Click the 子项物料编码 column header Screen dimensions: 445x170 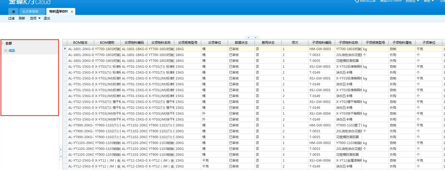pos(322,42)
